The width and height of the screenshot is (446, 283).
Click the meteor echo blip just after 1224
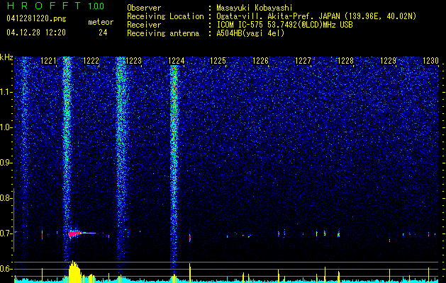click(x=190, y=238)
